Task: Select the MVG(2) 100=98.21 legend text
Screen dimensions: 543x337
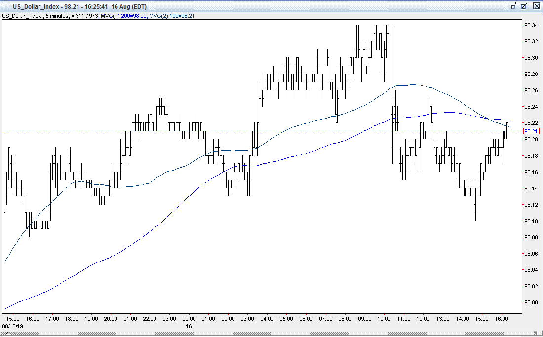Action: [x=172, y=16]
